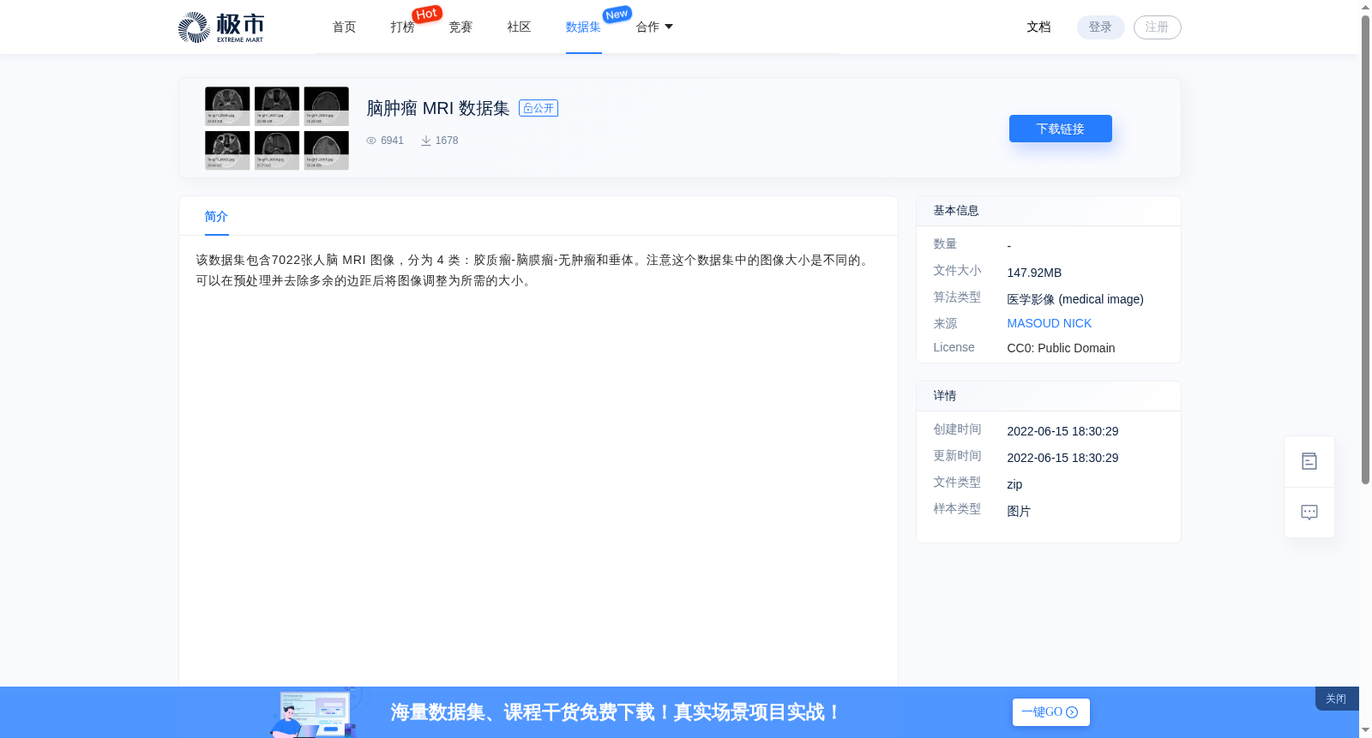
Task: Expand the 合作 dropdown menu
Action: [x=654, y=27]
